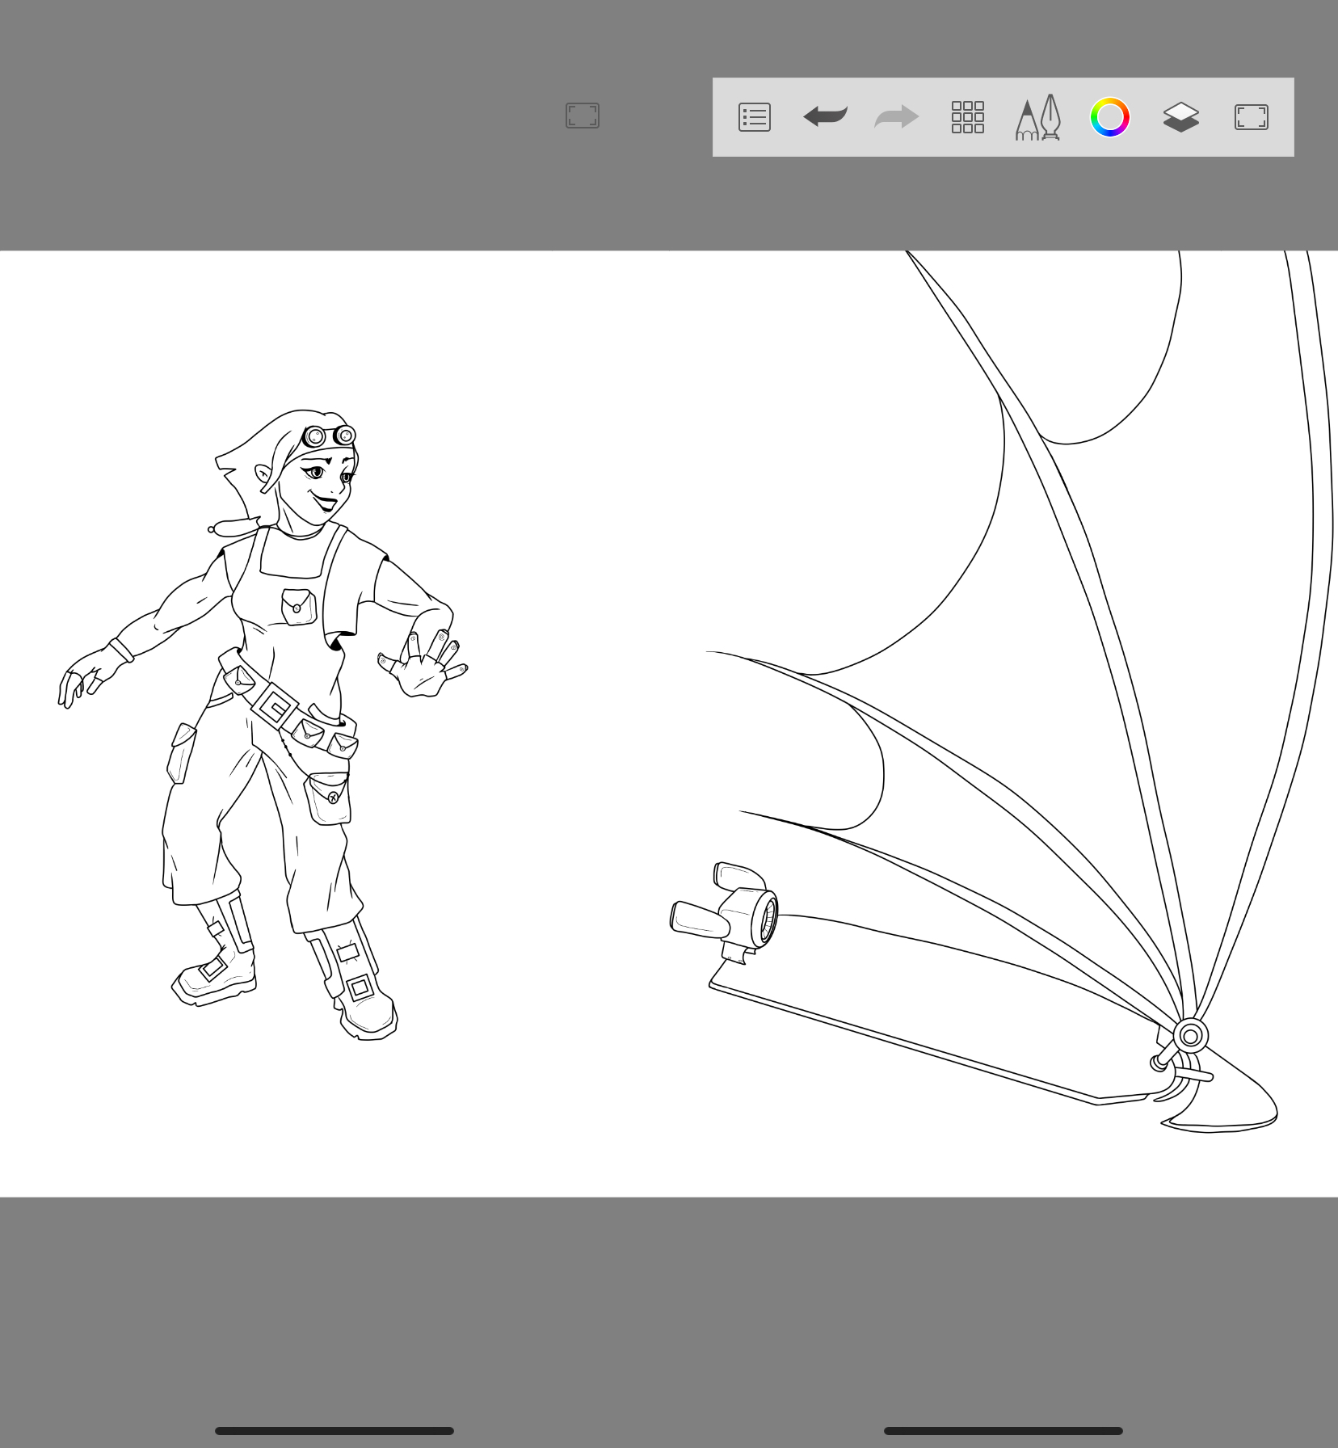
Task: Open the brush library pencil icon
Action: click(x=1038, y=117)
